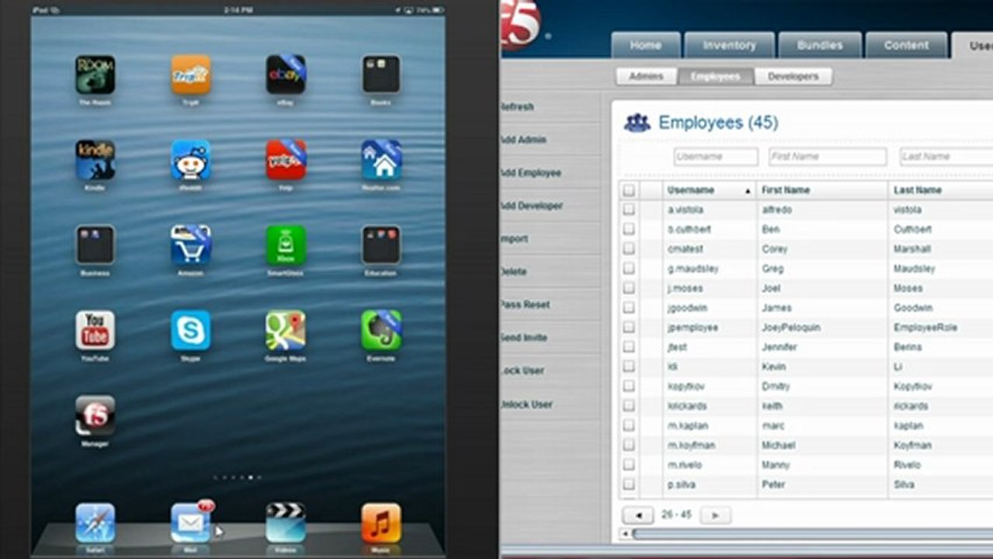Click the first name cell 'JoeyPeloquin'
This screenshot has height=559, width=993.
coord(790,328)
